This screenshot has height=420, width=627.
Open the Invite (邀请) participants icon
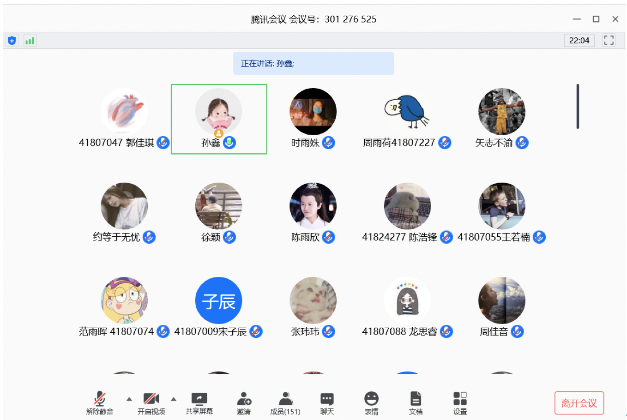tap(244, 403)
